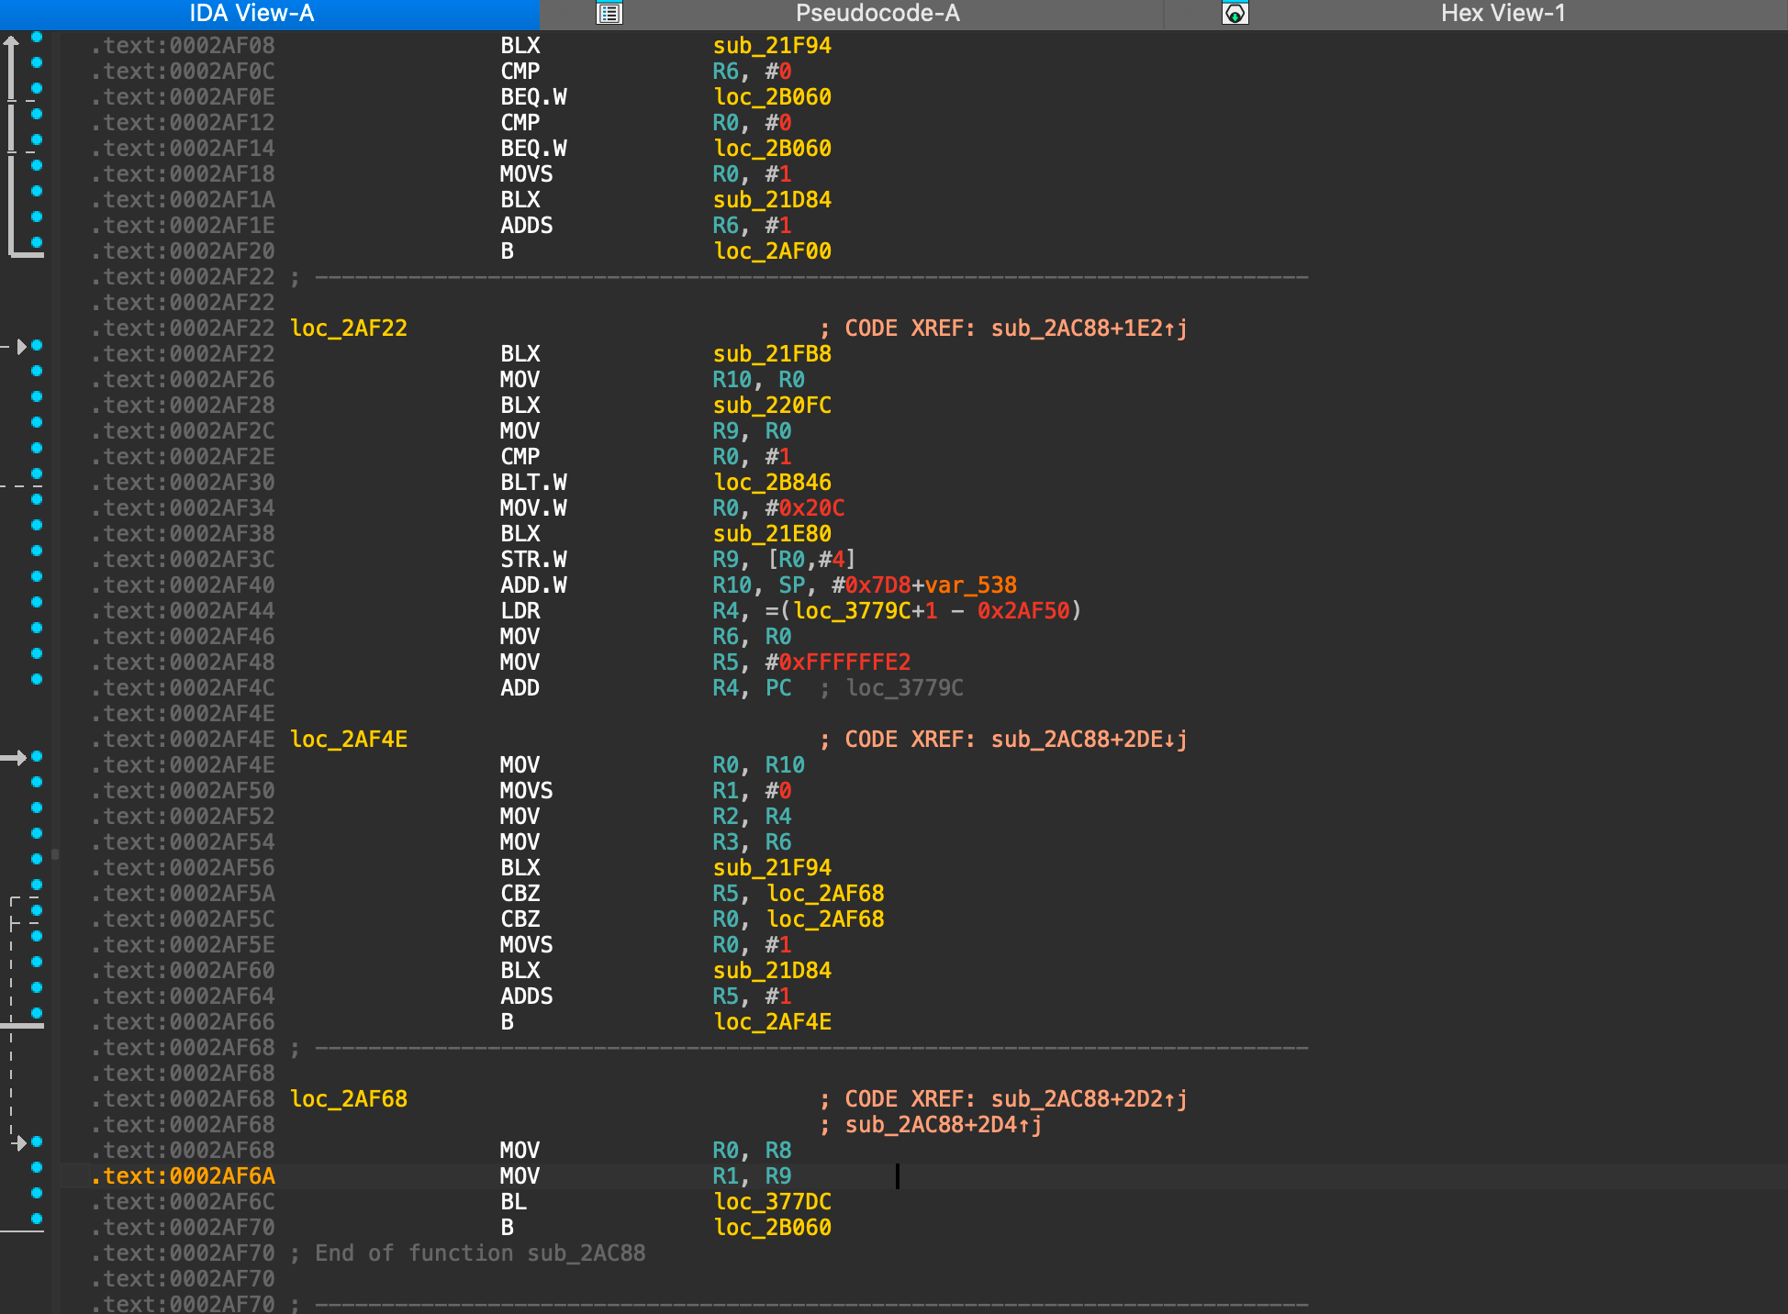Toggle breakpoint dot at 0002AF08 line
1788x1314 pixels.
37,37
